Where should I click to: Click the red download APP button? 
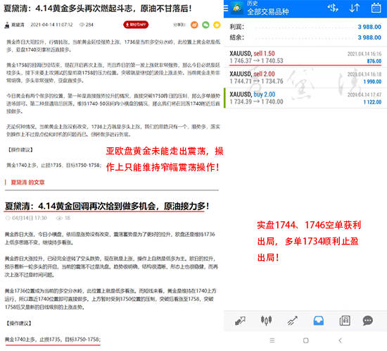tap(136, 25)
